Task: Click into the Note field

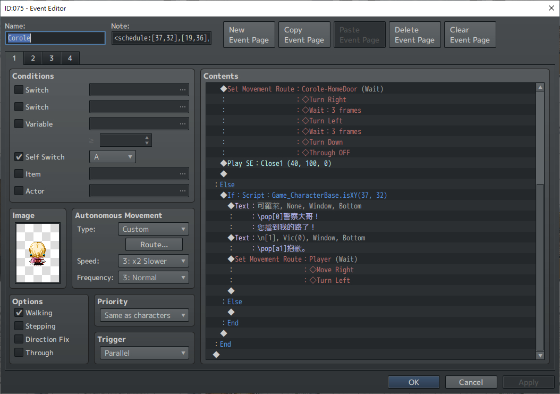Action: click(x=162, y=38)
